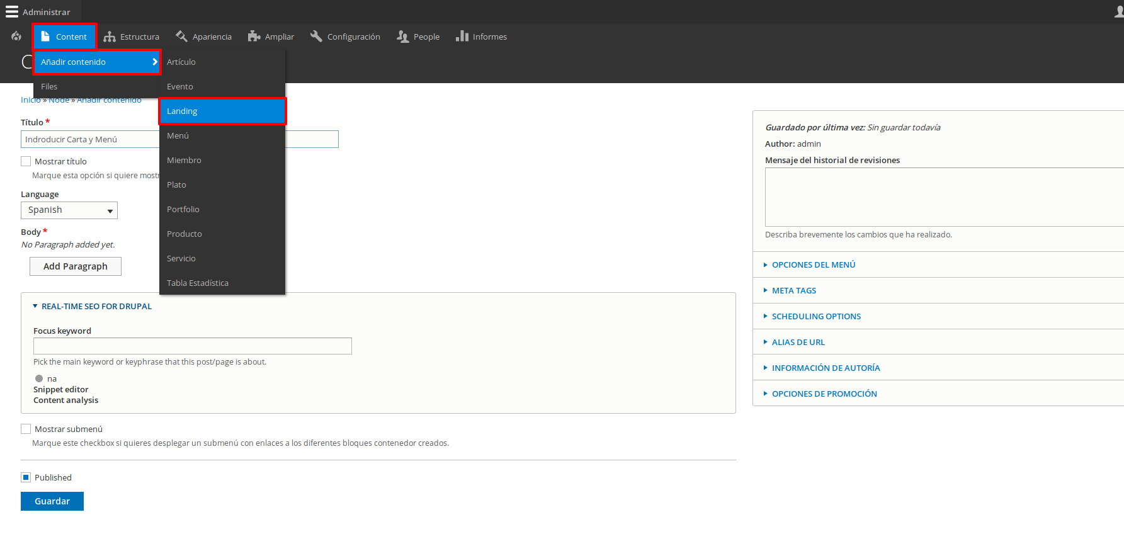Click the revision history message textarea
This screenshot has width=1124, height=534.
[x=945, y=197]
